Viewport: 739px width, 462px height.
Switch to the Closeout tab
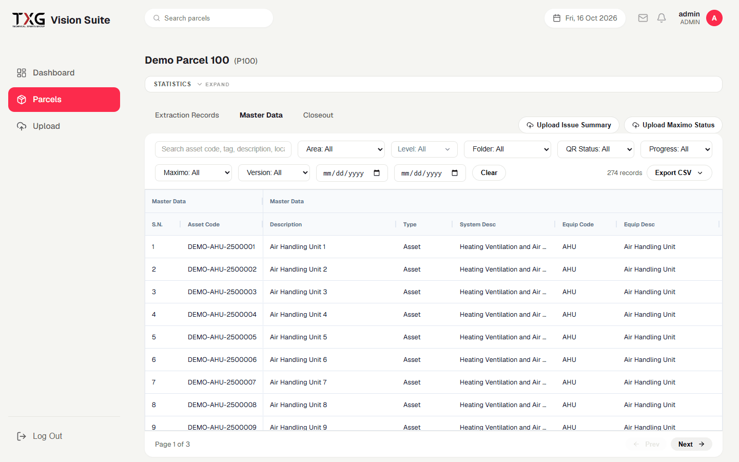click(x=318, y=115)
